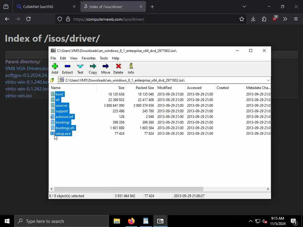The image size is (303, 227).
Task: Click the Copy toolbar icon
Action: 93,66
